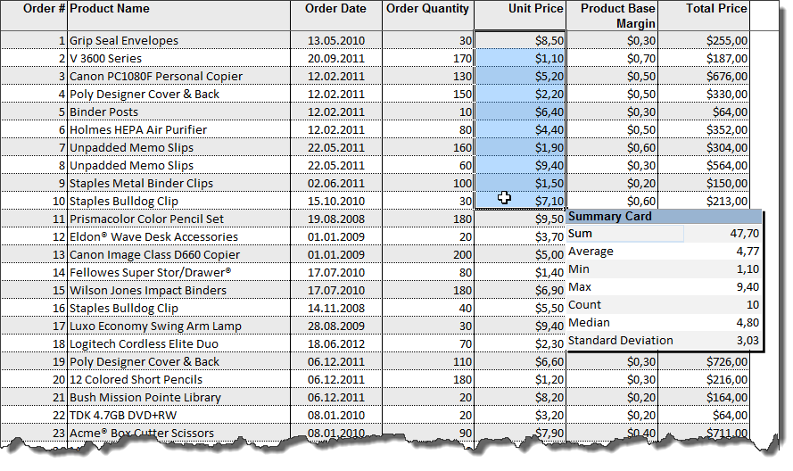This screenshot has height=471, width=793.
Task: Select the Min row in Summary Card
Action: 664,269
